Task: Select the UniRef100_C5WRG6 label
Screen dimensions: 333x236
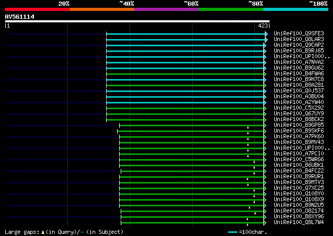Action: [x=299, y=160]
